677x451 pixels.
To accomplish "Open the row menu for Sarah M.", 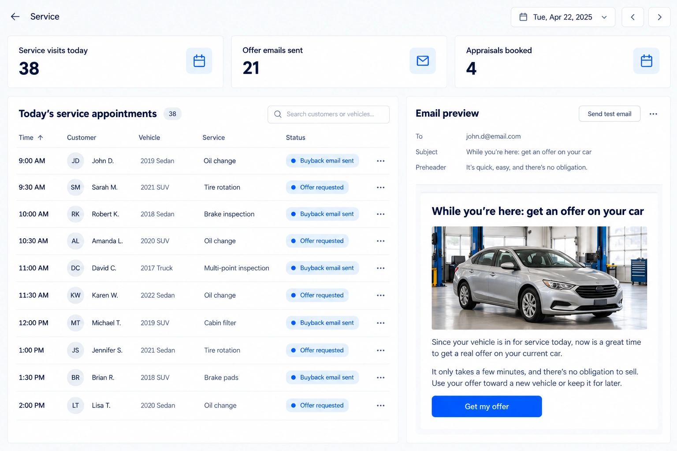I will tap(381, 187).
